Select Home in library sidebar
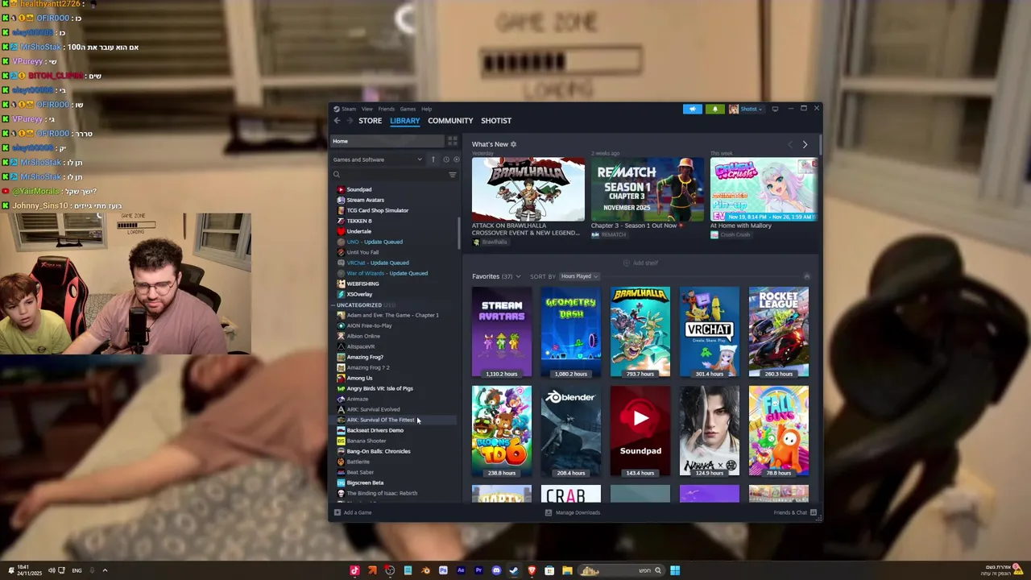Screen dimensions: 1031x580 point(389,141)
